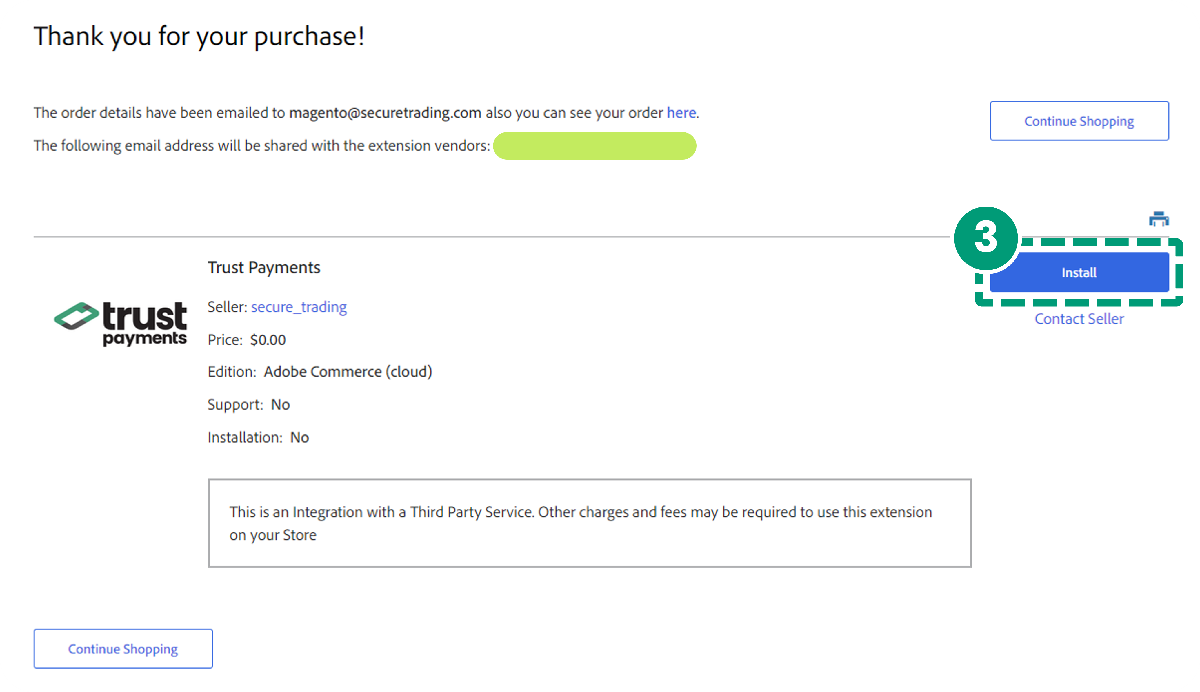Click the 'Thank you for your purchase!' heading
The height and width of the screenshot is (692, 1200).
[199, 36]
